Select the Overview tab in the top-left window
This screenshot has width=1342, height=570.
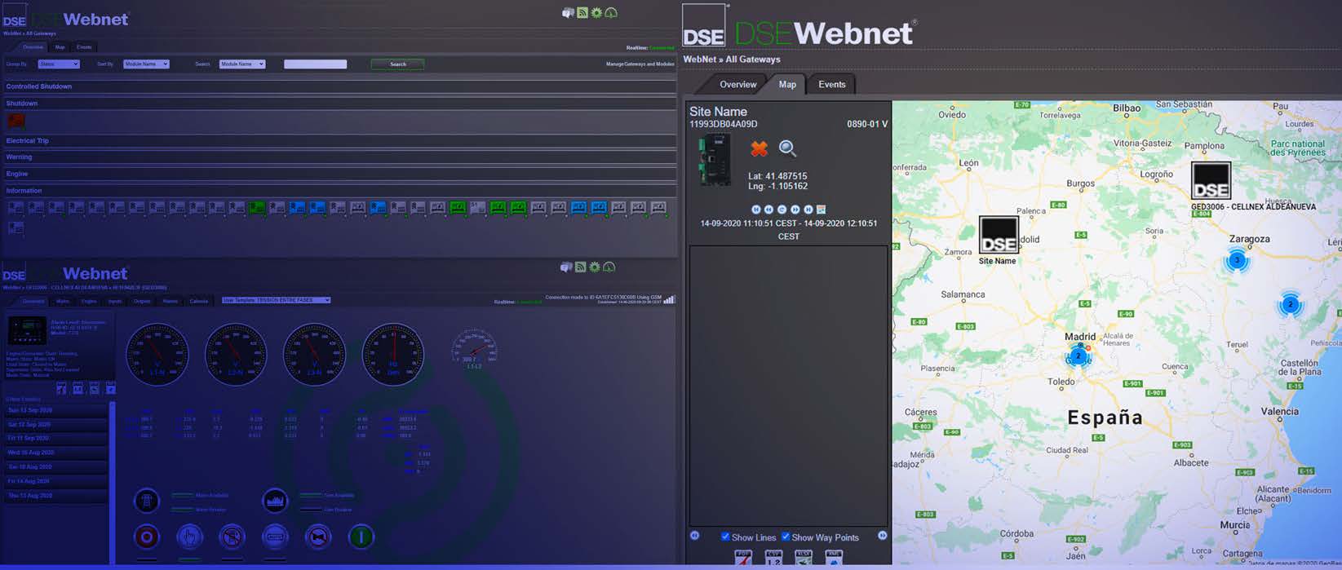pos(33,47)
